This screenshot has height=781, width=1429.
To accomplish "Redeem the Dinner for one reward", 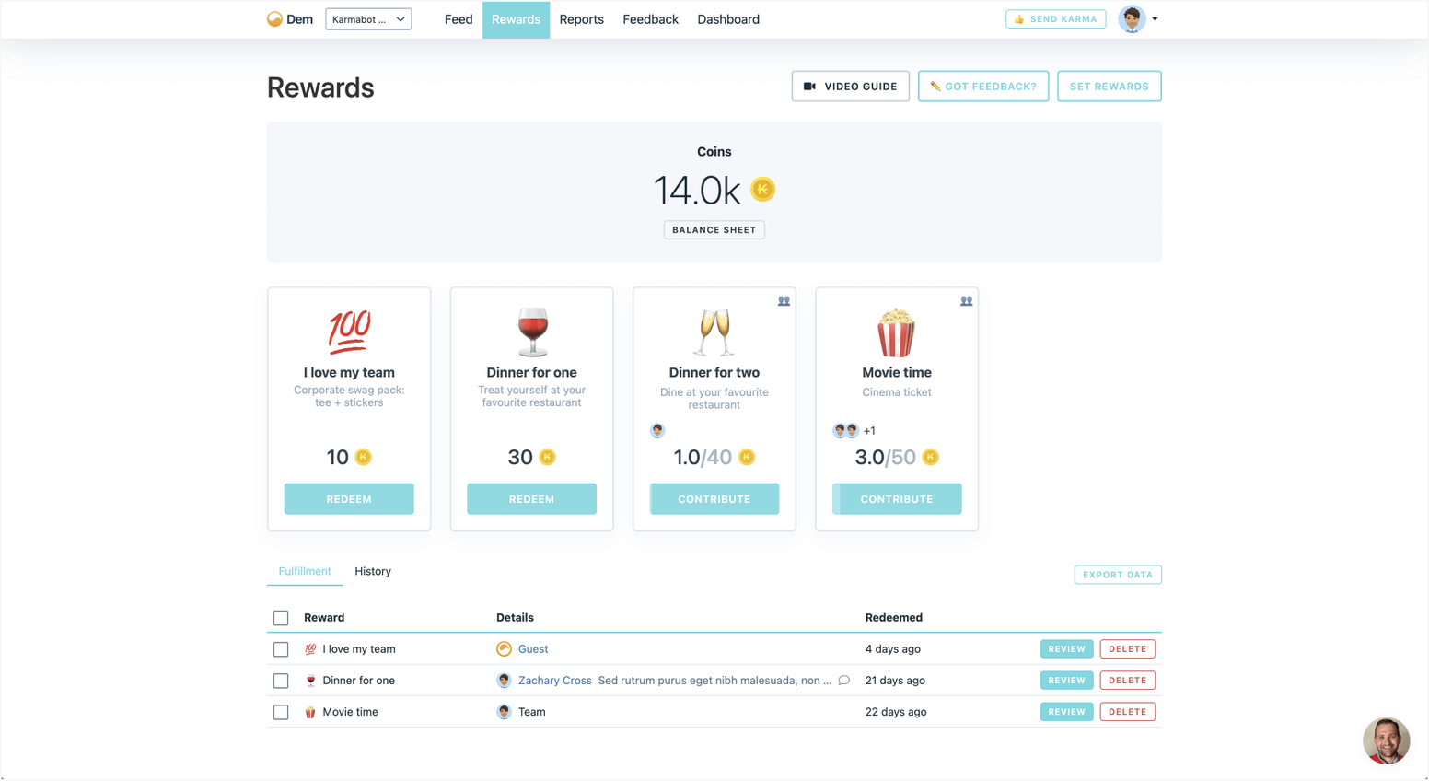I will (531, 499).
